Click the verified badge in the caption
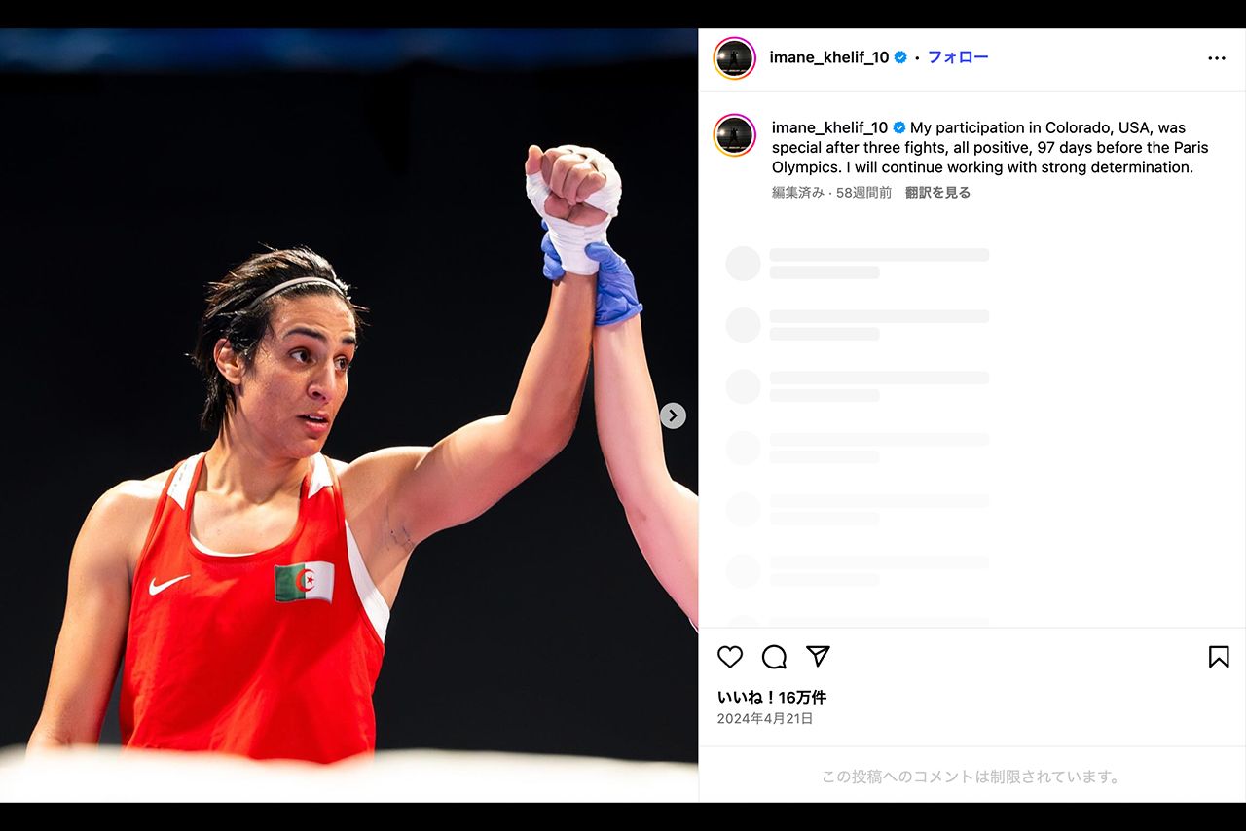 899,127
